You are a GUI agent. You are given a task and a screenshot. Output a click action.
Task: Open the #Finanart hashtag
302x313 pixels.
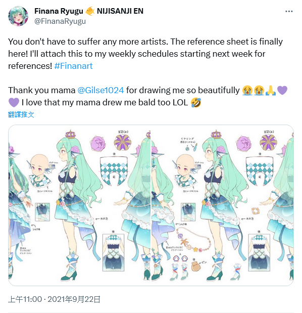pos(73,66)
